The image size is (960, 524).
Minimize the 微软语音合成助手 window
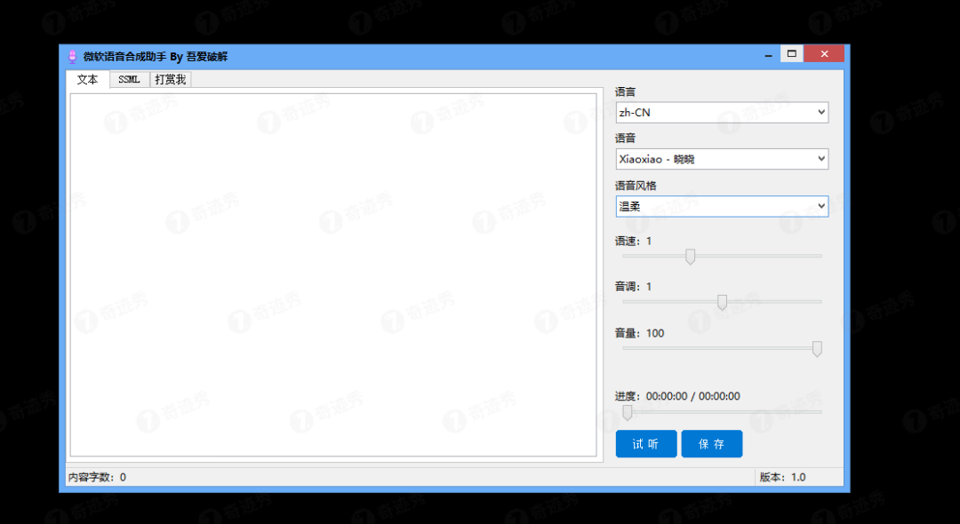pos(768,54)
